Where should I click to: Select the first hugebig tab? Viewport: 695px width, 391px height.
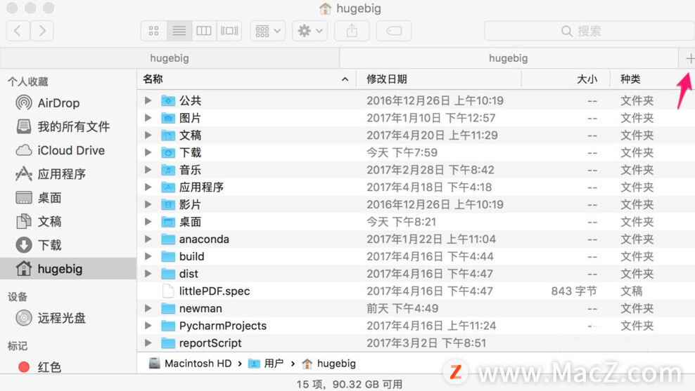[x=170, y=58]
